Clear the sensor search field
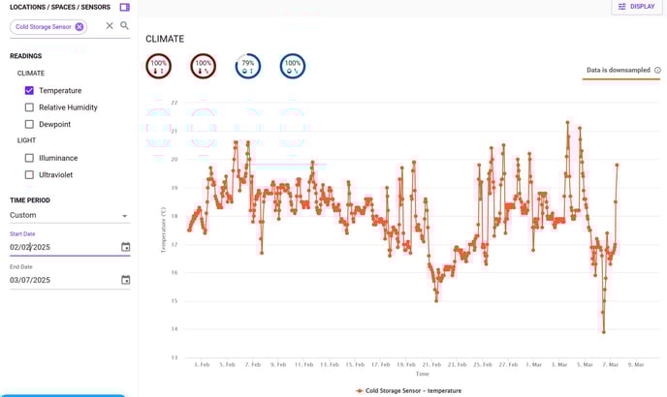Viewport: 667px width, 397px height. tap(110, 26)
